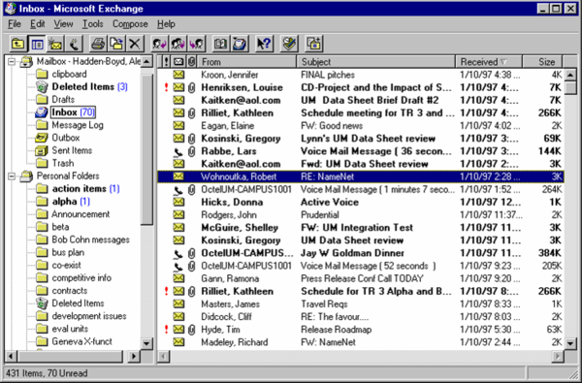Sort messages by the From column header
582x383 pixels.
pos(246,62)
